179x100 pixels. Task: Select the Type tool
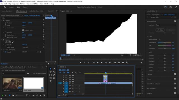[51, 81]
